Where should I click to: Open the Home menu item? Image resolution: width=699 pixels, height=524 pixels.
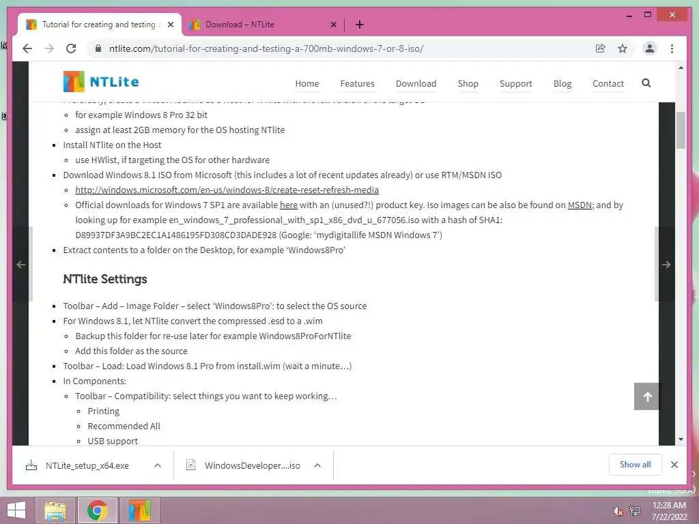pos(306,83)
